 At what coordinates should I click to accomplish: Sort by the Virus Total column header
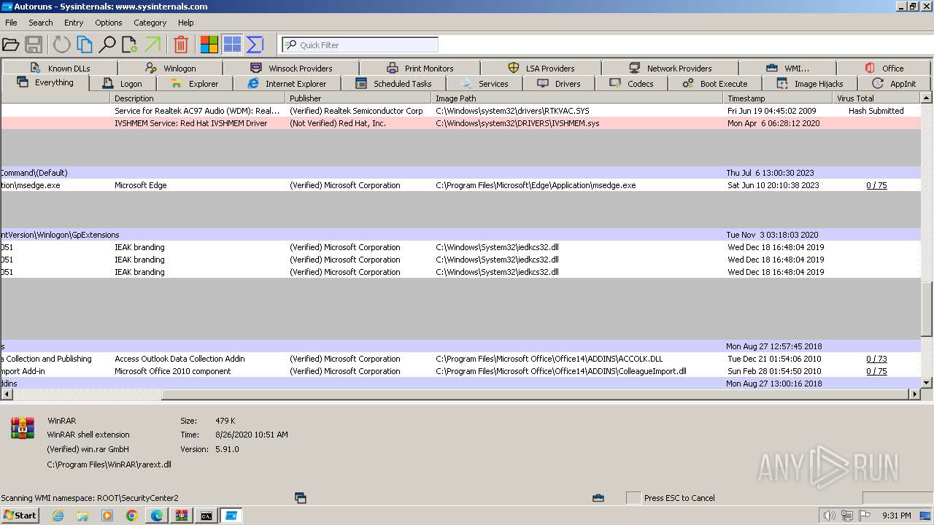(x=876, y=98)
